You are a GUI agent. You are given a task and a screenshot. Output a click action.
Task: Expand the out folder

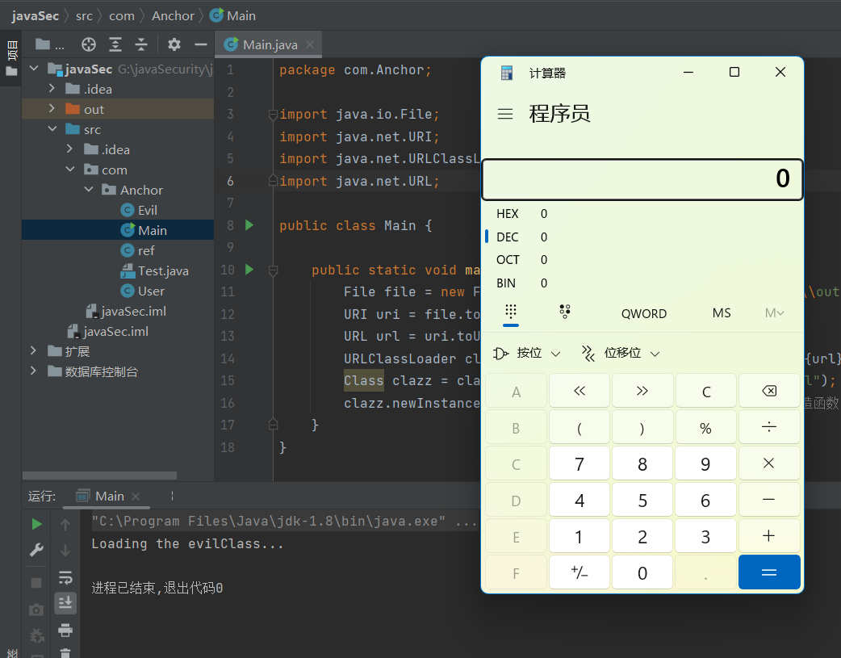[x=52, y=108]
